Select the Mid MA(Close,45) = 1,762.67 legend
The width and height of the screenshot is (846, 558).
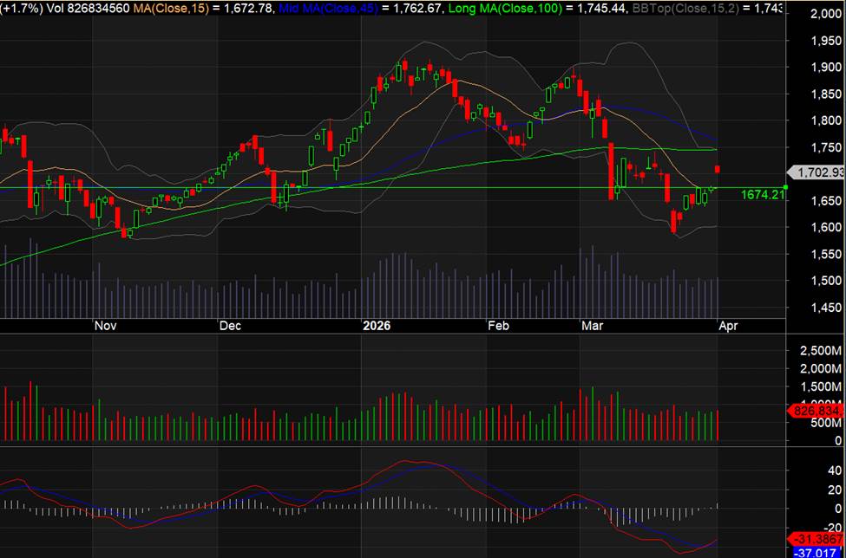(x=362, y=8)
